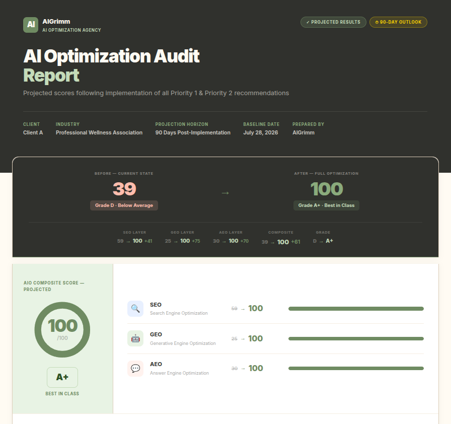451x424 pixels.
Task: Click the before score 39
Action: click(124, 189)
